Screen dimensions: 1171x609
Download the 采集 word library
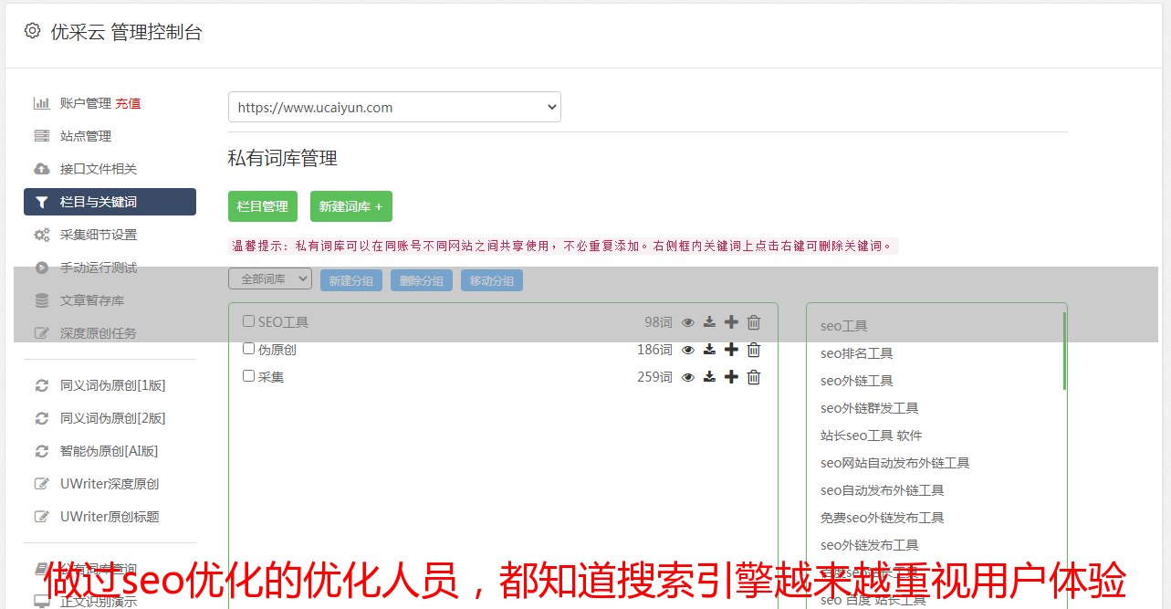click(x=709, y=377)
